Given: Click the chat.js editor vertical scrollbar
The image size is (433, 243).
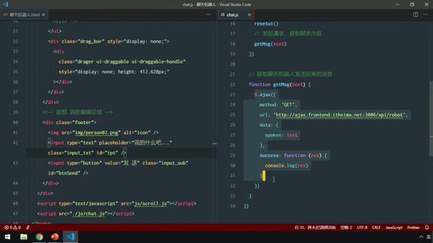Looking at the screenshot, I should coord(431,119).
